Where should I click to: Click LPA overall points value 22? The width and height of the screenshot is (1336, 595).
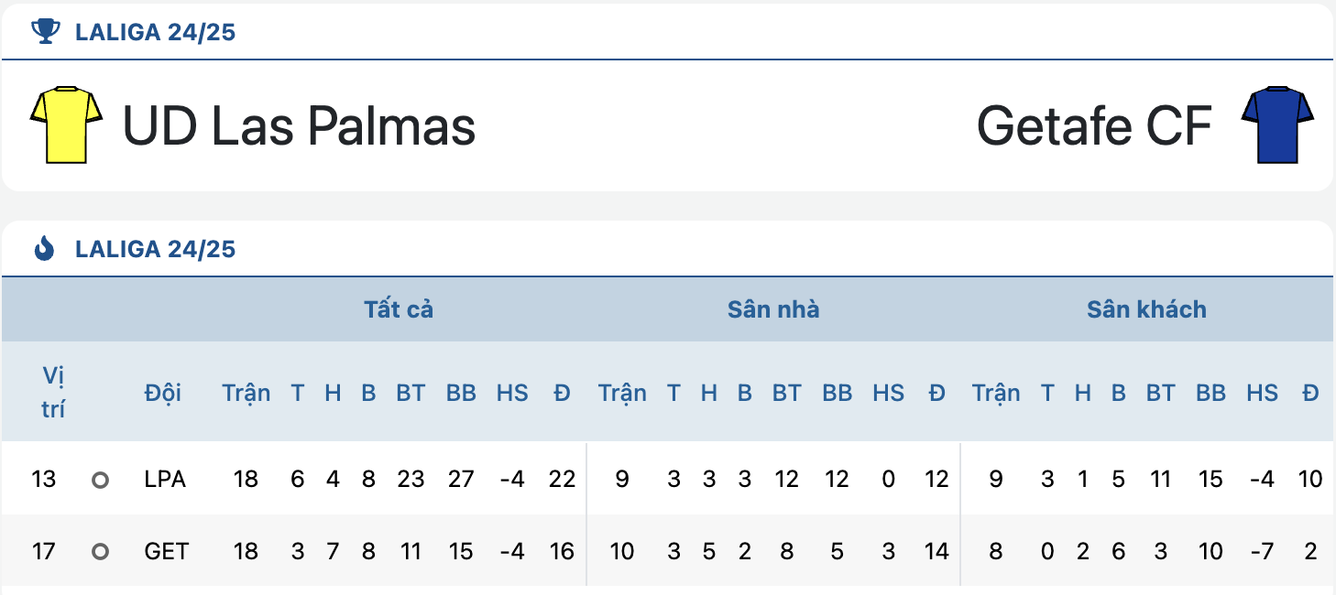562,480
